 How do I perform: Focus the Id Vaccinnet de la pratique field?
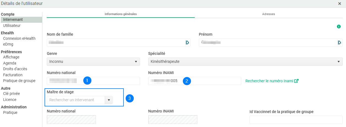point(296,120)
